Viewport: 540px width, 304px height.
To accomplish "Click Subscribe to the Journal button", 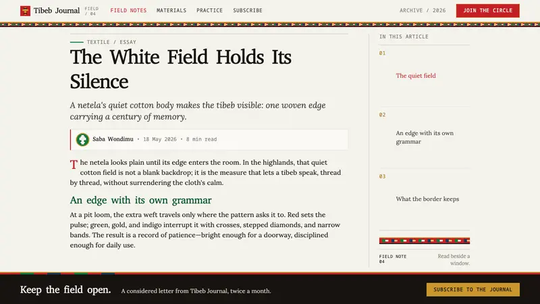I will click(473, 290).
